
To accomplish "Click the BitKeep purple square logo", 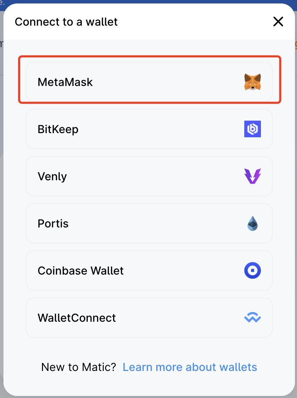I will [253, 129].
